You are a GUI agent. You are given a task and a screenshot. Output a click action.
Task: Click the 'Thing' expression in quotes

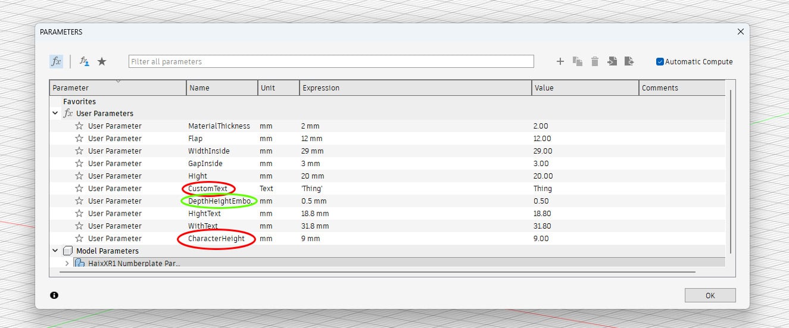[x=311, y=189]
